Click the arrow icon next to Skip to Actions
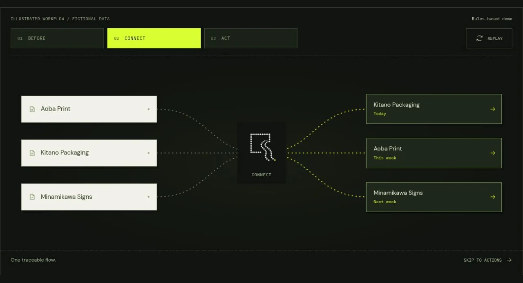 (509, 260)
